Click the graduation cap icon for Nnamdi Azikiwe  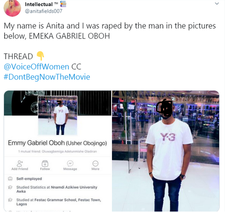click(x=10, y=187)
